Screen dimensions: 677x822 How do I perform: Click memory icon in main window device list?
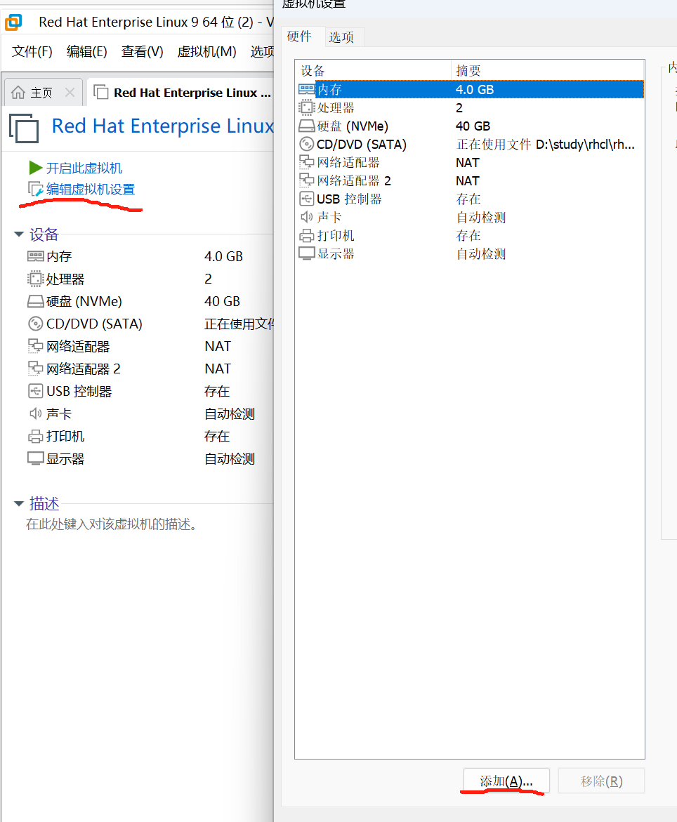pyautogui.click(x=36, y=256)
